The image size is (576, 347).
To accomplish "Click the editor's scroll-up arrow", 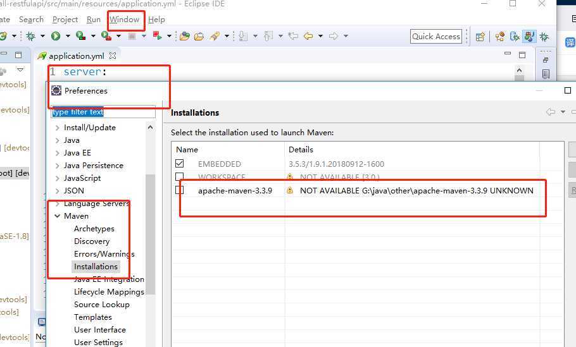I will pos(519,70).
